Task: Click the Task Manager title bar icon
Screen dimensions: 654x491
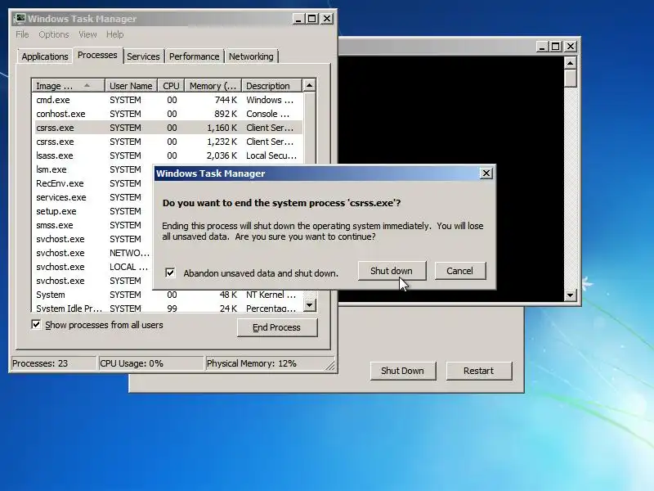Action: click(x=20, y=18)
